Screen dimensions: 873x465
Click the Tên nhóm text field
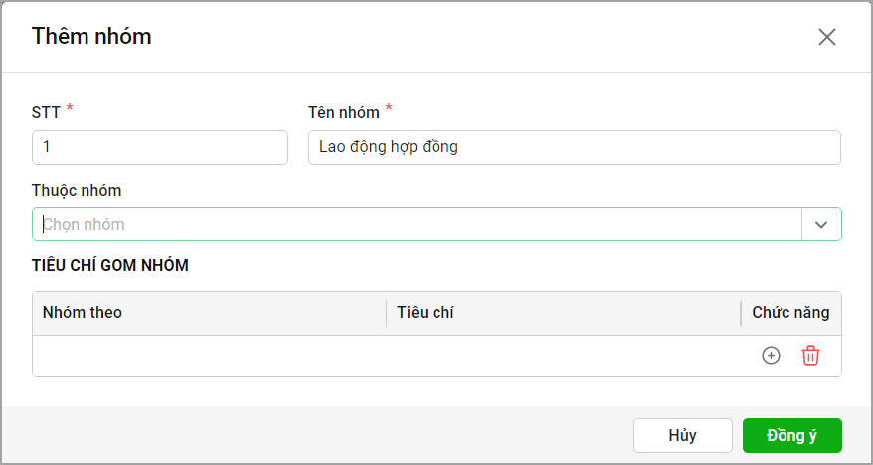(574, 147)
